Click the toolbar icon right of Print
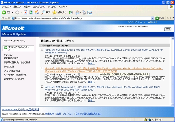This screenshot has height=122, width=175. point(90,13)
